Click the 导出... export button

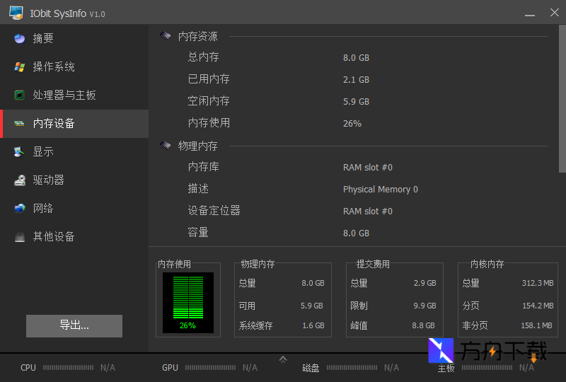(74, 325)
